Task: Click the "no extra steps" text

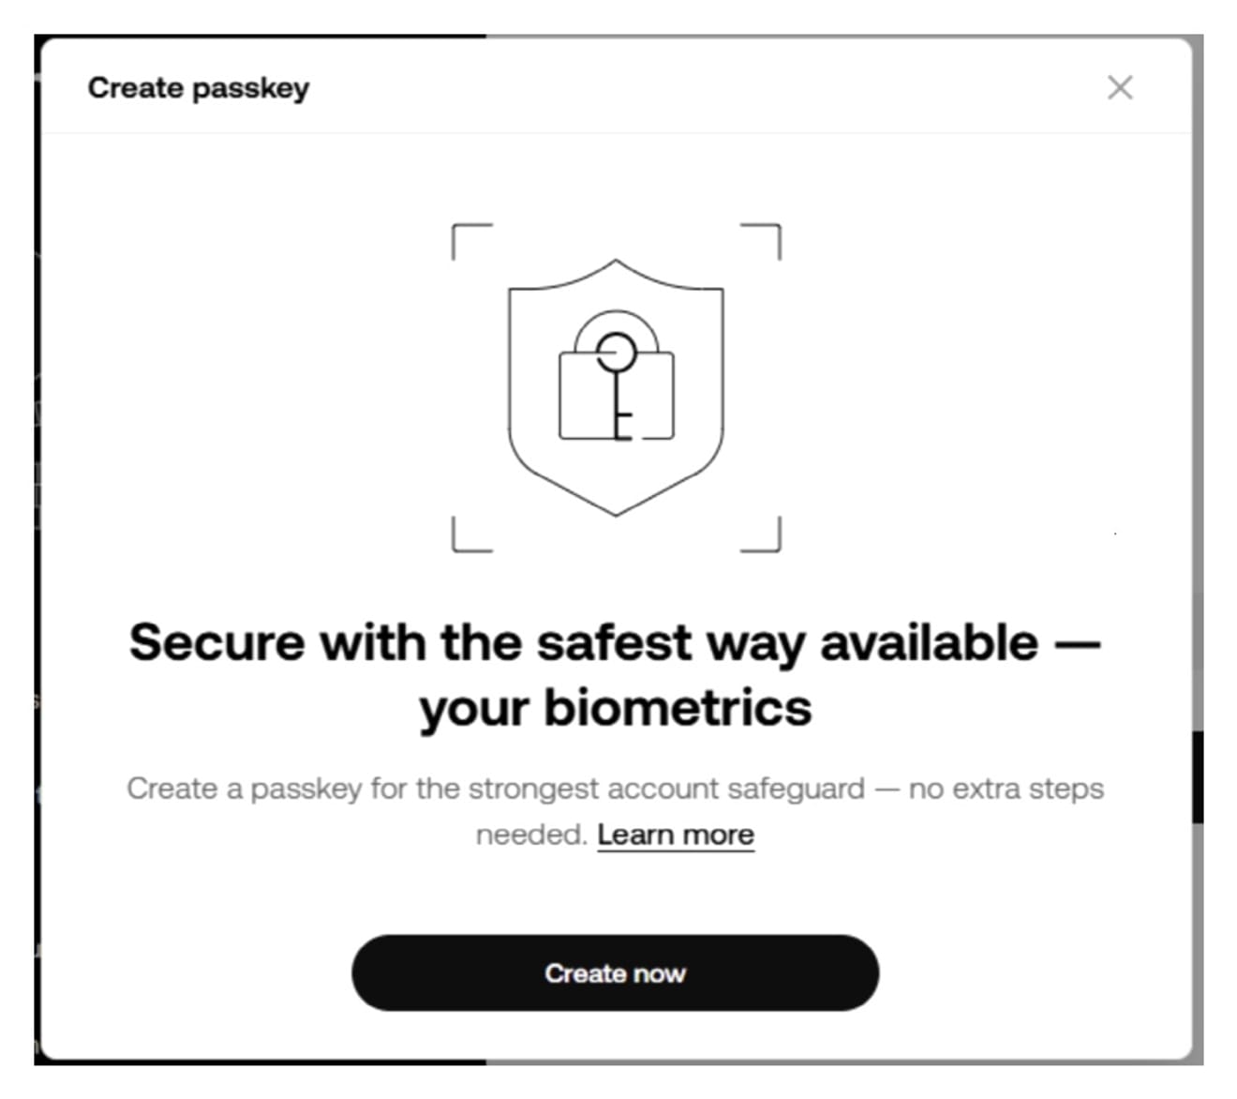Action: click(1006, 789)
